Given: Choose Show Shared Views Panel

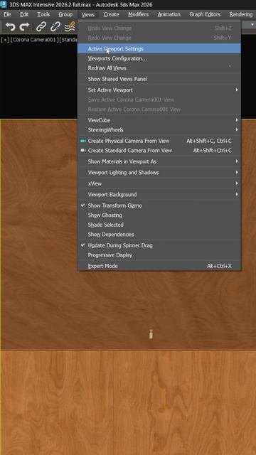Looking at the screenshot, I should [159, 79].
